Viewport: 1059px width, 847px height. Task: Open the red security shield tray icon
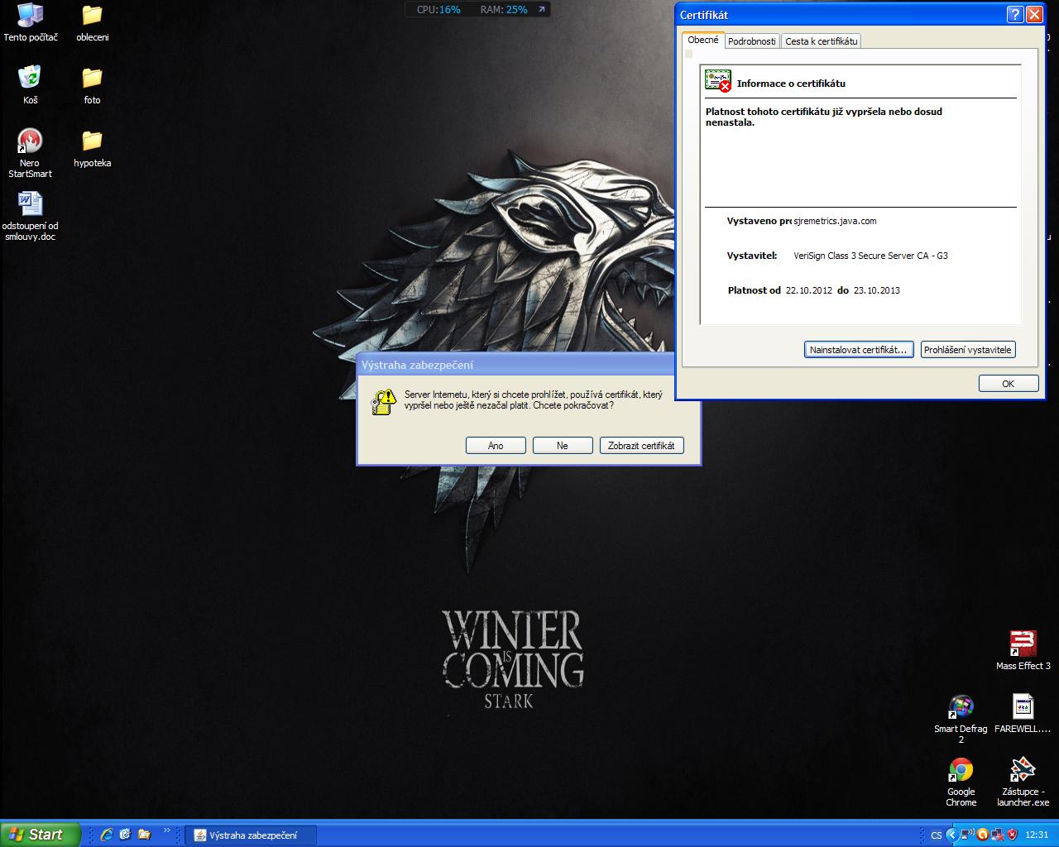pyautogui.click(x=1012, y=835)
